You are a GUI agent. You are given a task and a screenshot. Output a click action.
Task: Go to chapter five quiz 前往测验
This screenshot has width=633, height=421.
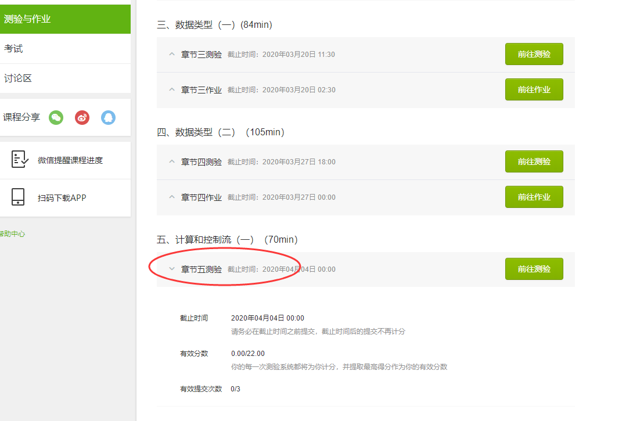(x=534, y=269)
